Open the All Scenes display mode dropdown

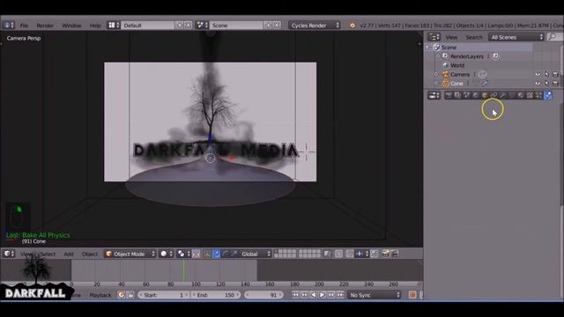coord(516,37)
